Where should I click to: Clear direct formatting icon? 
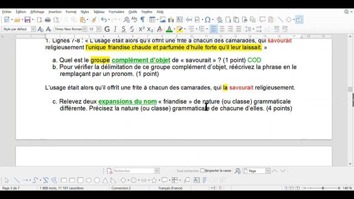point(159,29)
